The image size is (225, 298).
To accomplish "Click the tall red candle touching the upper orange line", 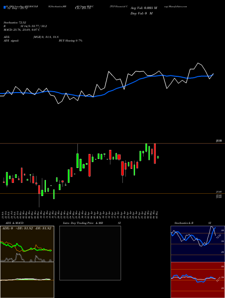I will point(155,154).
